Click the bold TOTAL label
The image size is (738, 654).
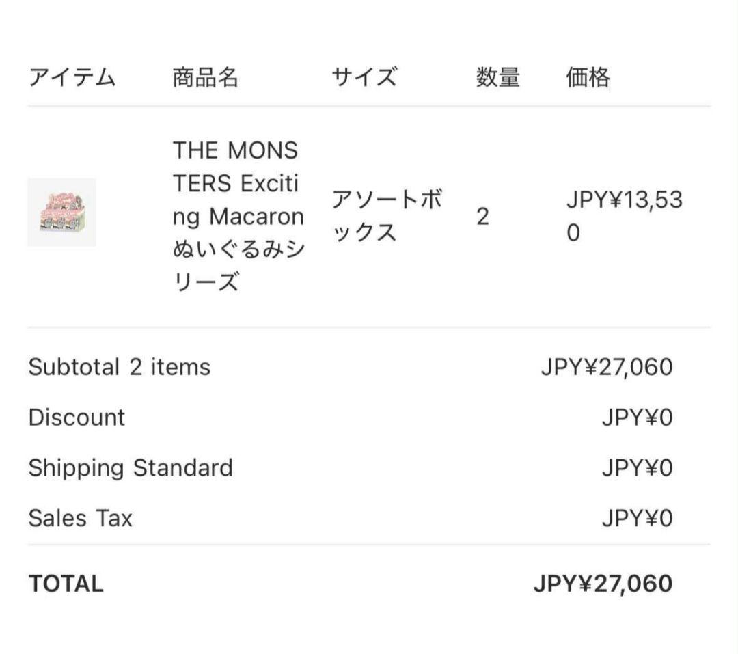pos(66,584)
